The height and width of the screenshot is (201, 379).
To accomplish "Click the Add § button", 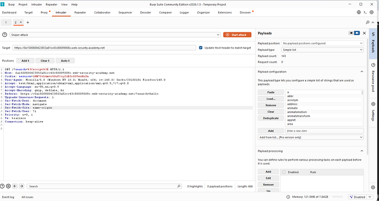I will (25, 61).
